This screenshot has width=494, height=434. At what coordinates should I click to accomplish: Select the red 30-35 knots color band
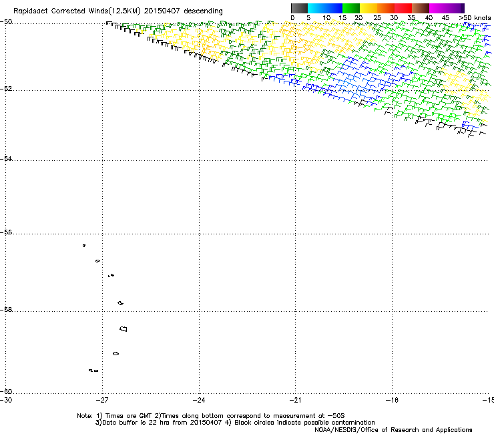pos(403,8)
